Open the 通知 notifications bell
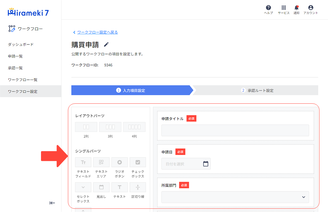The width and height of the screenshot is (328, 212). tap(296, 7)
